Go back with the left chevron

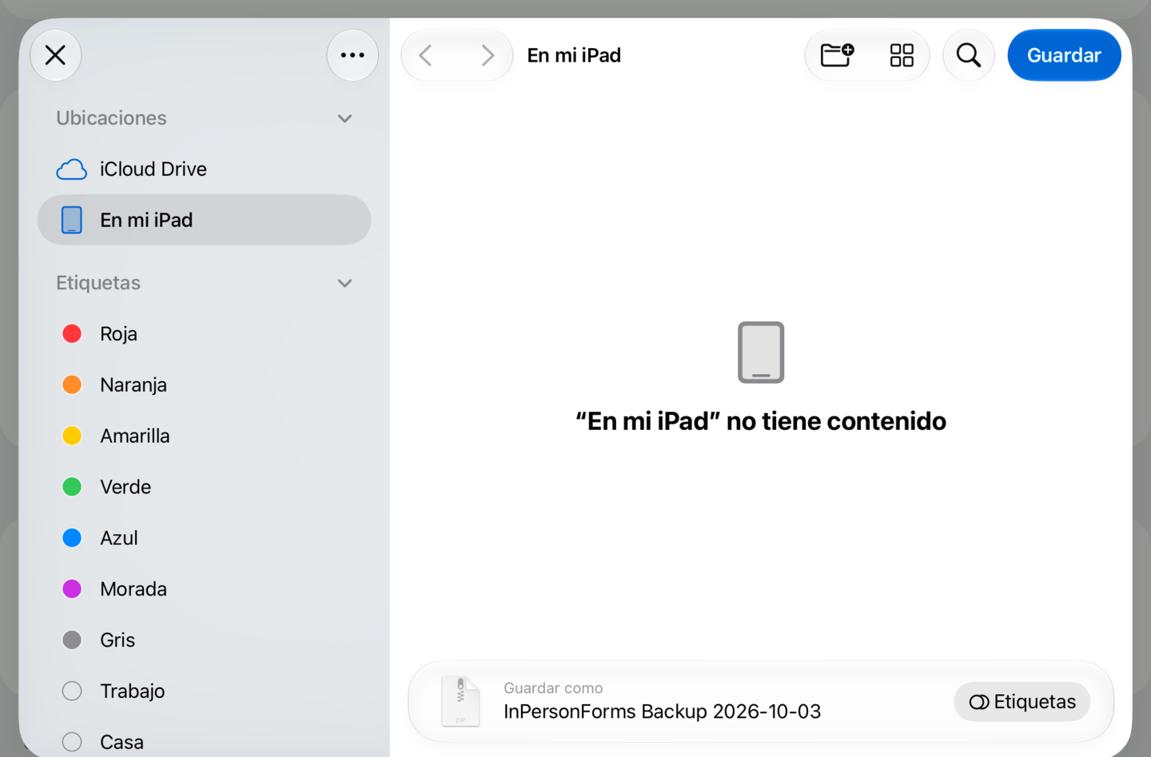click(426, 55)
